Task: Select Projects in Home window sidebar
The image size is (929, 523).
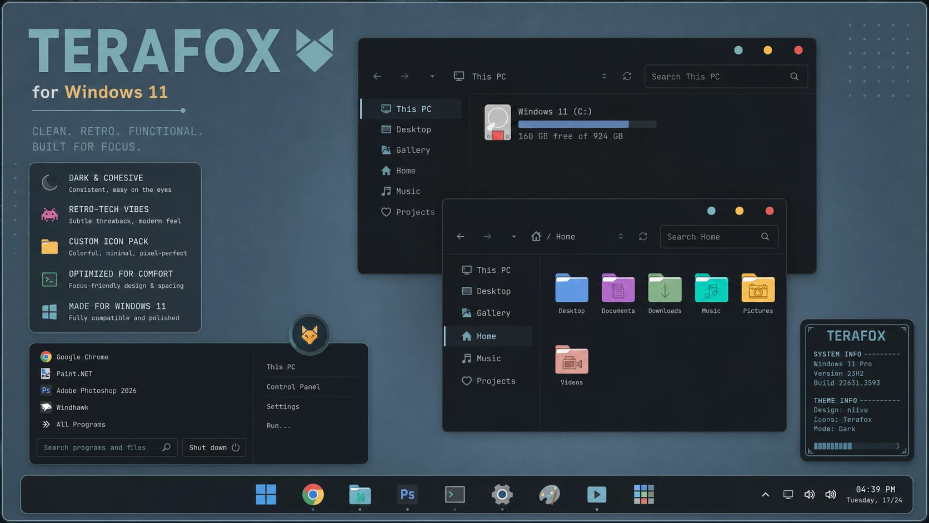Action: click(488, 381)
